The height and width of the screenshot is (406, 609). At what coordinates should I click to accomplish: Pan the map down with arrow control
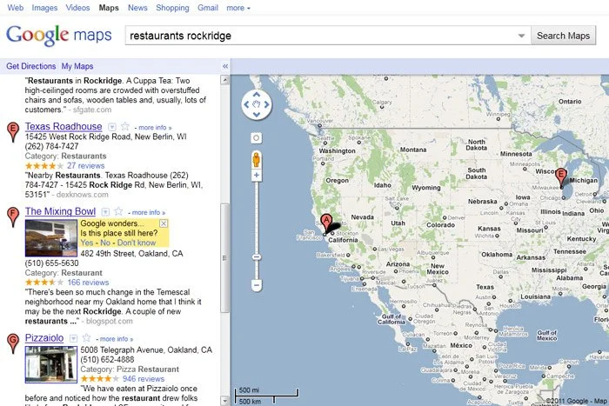coord(257,114)
